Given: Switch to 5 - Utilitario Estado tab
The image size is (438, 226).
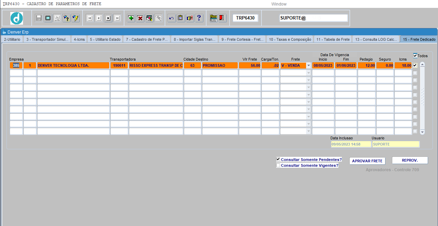Looking at the screenshot, I should point(105,39).
